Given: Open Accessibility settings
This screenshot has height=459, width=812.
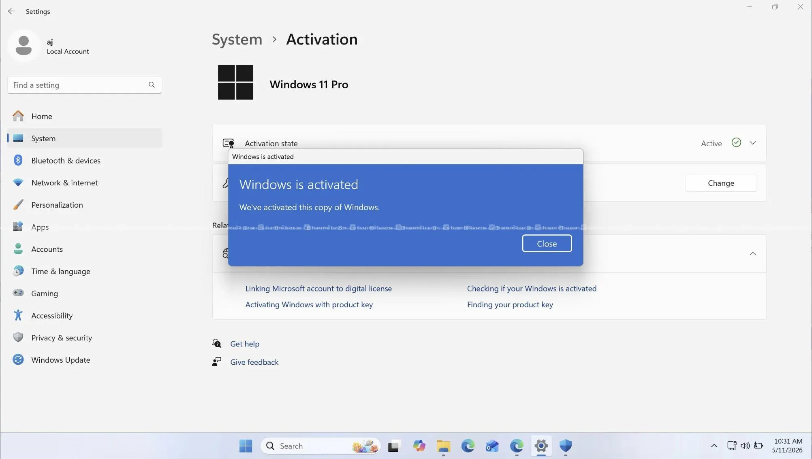Looking at the screenshot, I should click(85, 315).
